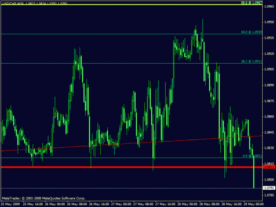
Task: Click price scale value 1.0845
Action: (x=269, y=132)
